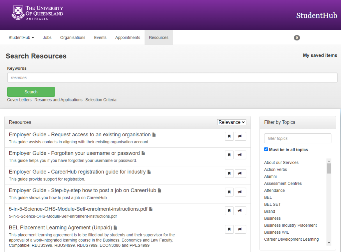Uncheck the 'Must be in all topics' checkbox
This screenshot has height=252, width=341.
(266, 150)
